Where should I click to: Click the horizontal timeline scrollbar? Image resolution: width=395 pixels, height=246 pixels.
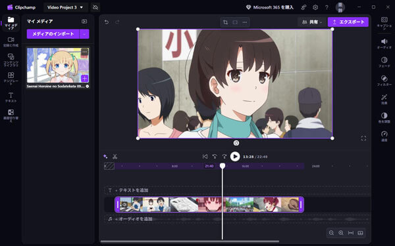click(190, 241)
